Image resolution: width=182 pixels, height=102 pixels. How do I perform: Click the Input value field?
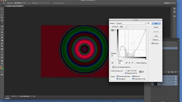[x=121, y=63]
